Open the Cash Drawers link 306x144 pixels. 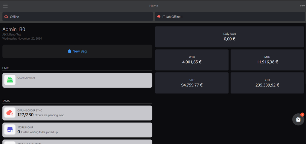coord(77,80)
